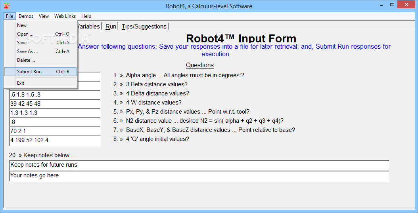Click question 4 "4 'A' distance values?"

click(x=148, y=103)
